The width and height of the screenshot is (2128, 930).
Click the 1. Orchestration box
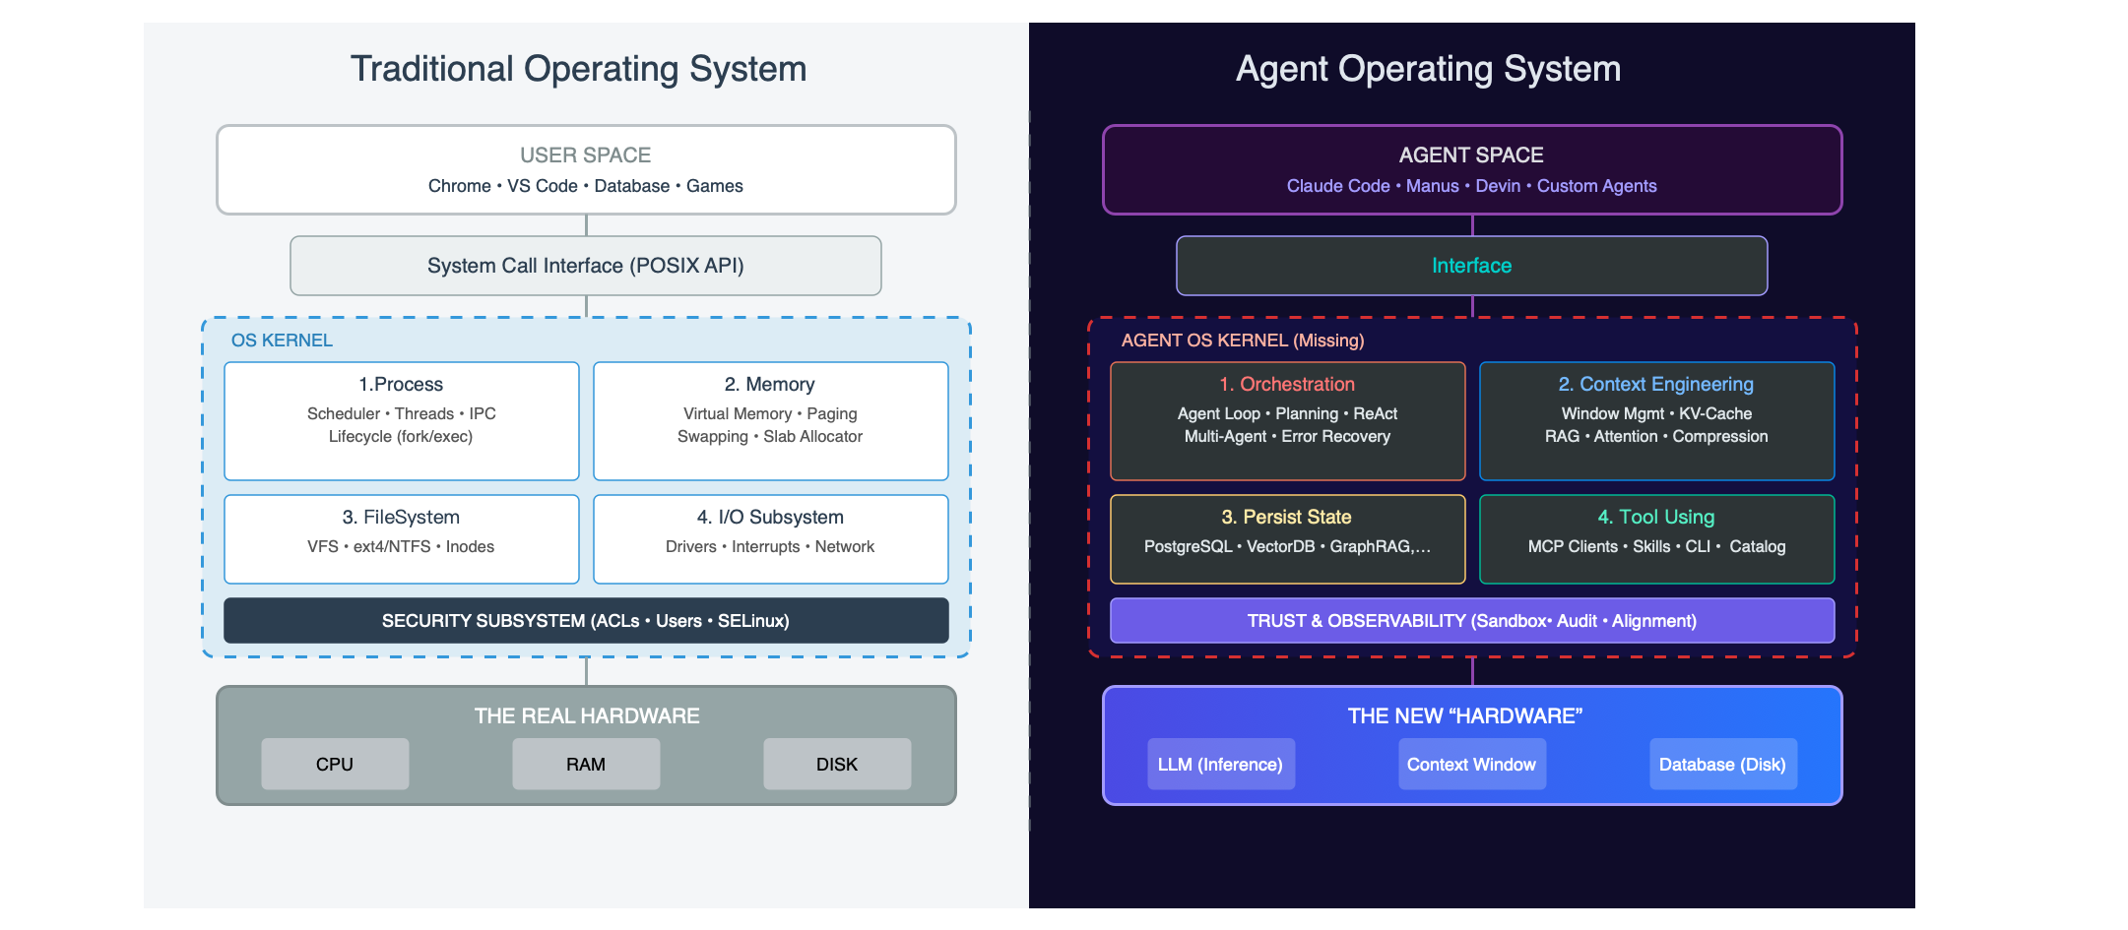pyautogui.click(x=1287, y=420)
